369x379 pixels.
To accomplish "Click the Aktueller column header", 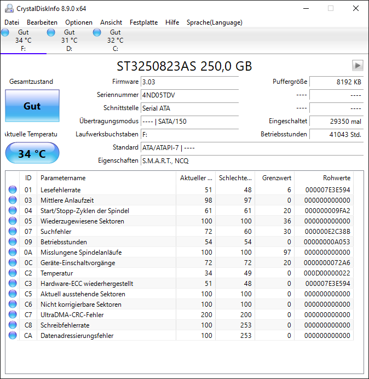I will coord(196,178).
